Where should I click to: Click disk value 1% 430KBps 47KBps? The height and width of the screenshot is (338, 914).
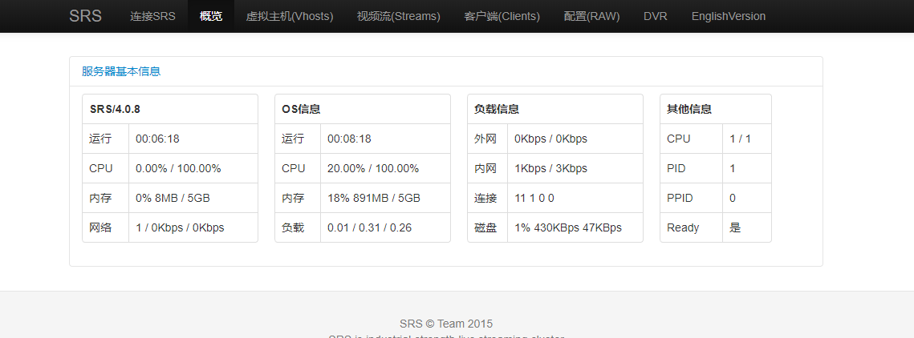pos(568,228)
